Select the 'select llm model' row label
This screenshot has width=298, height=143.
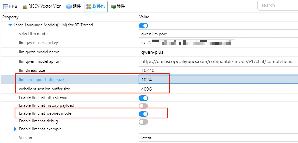point(34,34)
